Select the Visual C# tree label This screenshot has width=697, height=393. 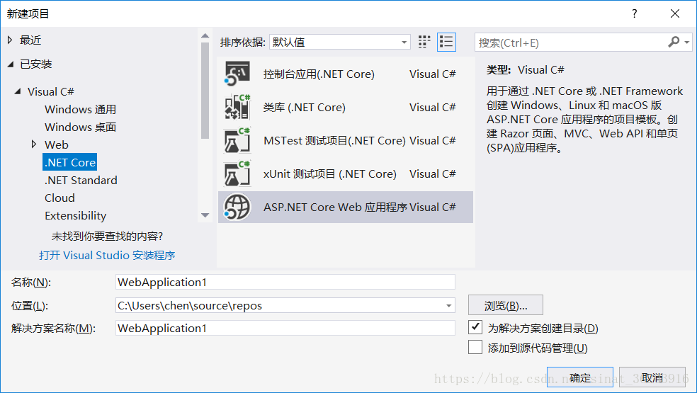point(51,91)
